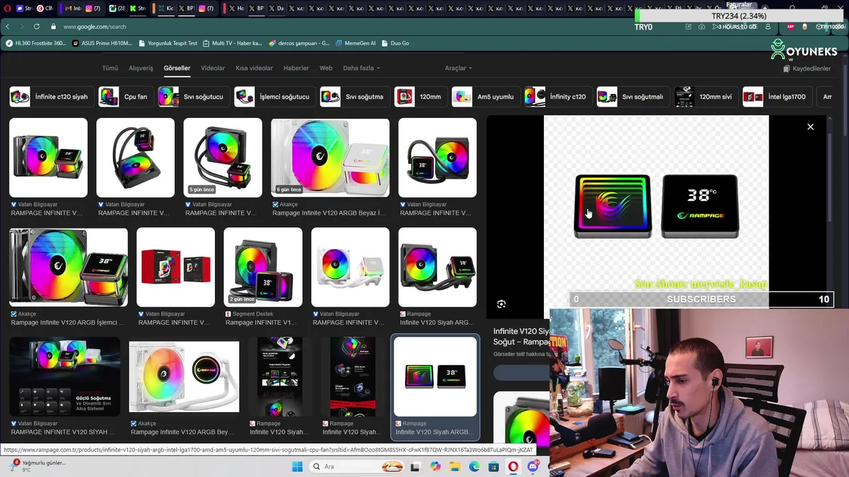Open Kaydedilenler saved items

coord(807,69)
